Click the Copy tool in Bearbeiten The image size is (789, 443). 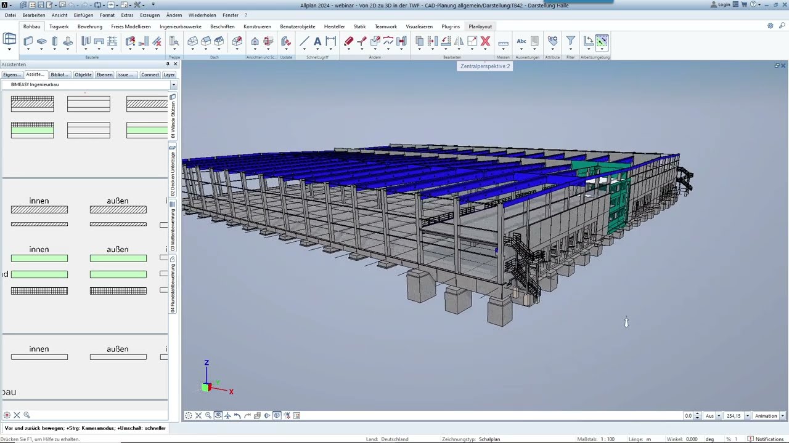pos(419,41)
